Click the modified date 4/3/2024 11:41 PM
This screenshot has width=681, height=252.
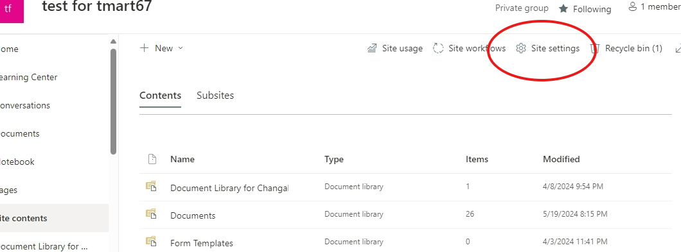pyautogui.click(x=575, y=242)
